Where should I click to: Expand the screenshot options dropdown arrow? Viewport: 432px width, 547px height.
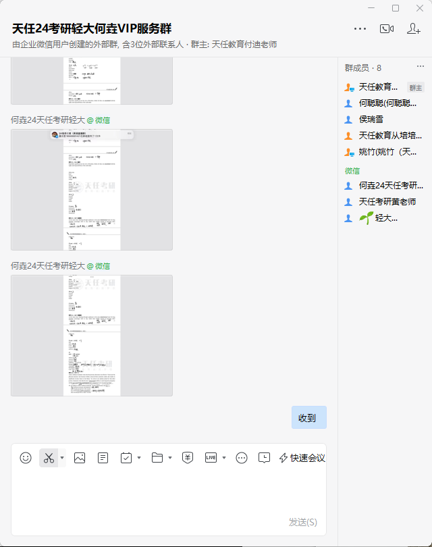[62, 458]
